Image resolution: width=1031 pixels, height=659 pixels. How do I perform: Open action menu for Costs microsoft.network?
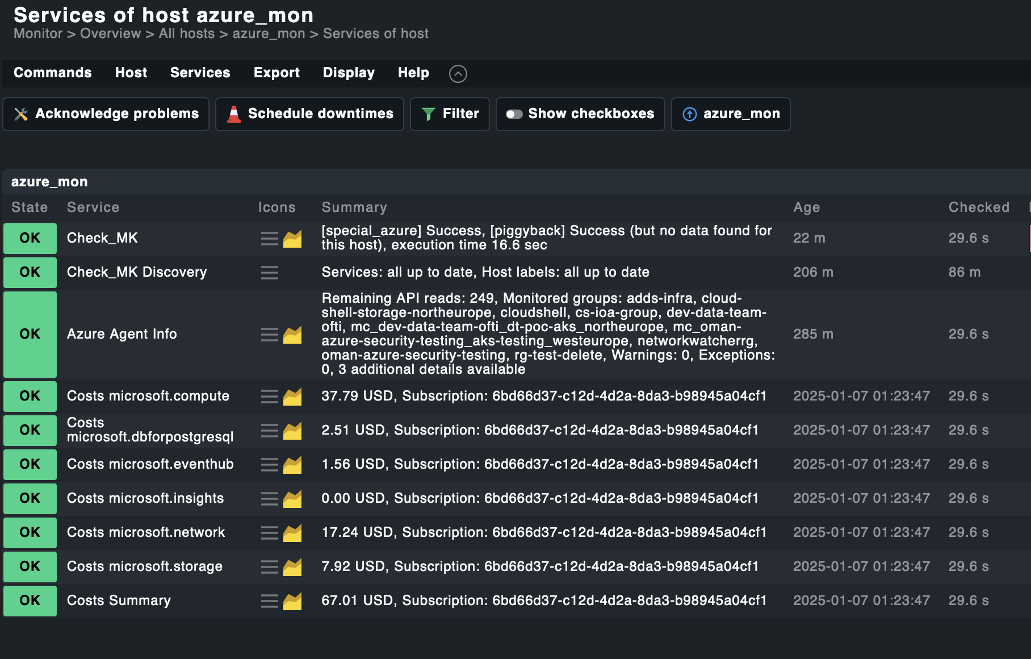coord(269,533)
